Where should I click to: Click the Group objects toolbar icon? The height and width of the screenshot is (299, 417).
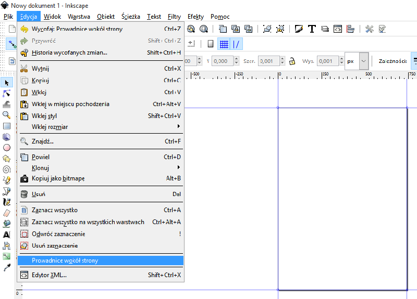pyautogui.click(x=267, y=29)
